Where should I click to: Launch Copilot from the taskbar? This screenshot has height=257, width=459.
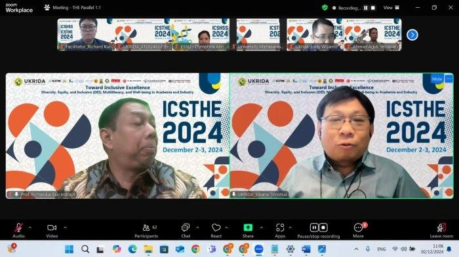click(117, 249)
